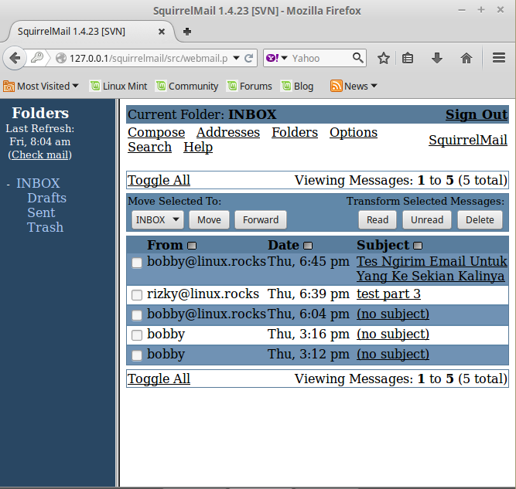This screenshot has height=489, width=516.
Task: Open the Most Visited bookmarks dropdown
Action: pos(41,86)
